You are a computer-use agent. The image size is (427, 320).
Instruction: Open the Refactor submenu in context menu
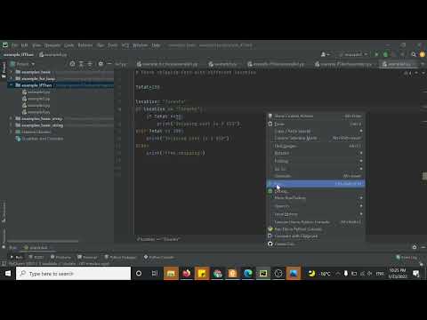tap(316, 153)
